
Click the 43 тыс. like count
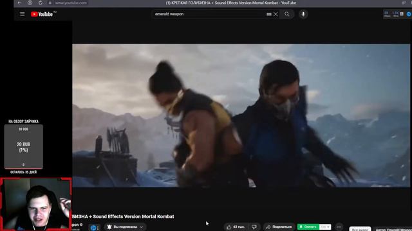(239, 227)
